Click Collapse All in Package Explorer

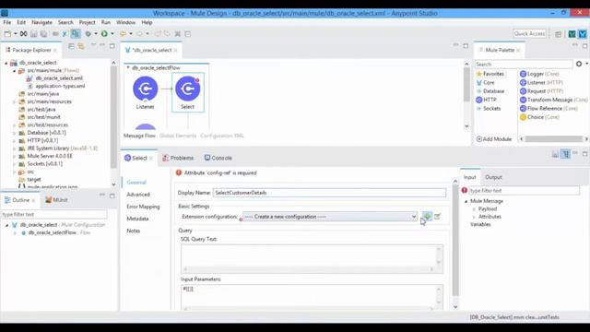(x=71, y=46)
